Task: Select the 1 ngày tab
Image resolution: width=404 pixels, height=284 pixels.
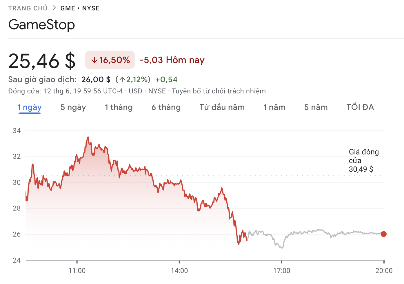Action: point(30,107)
